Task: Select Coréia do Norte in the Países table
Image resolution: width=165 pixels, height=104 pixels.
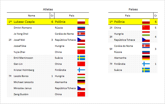Action: coord(124,46)
